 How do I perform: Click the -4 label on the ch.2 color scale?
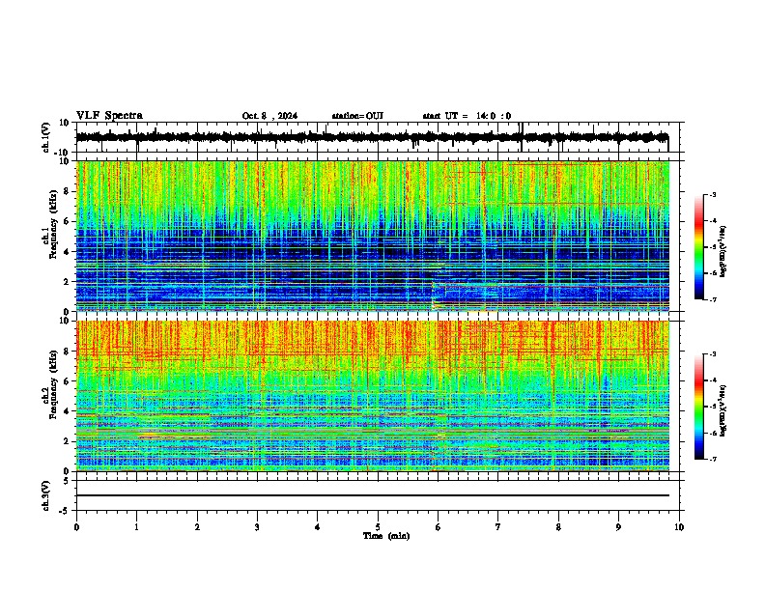[x=712, y=380]
